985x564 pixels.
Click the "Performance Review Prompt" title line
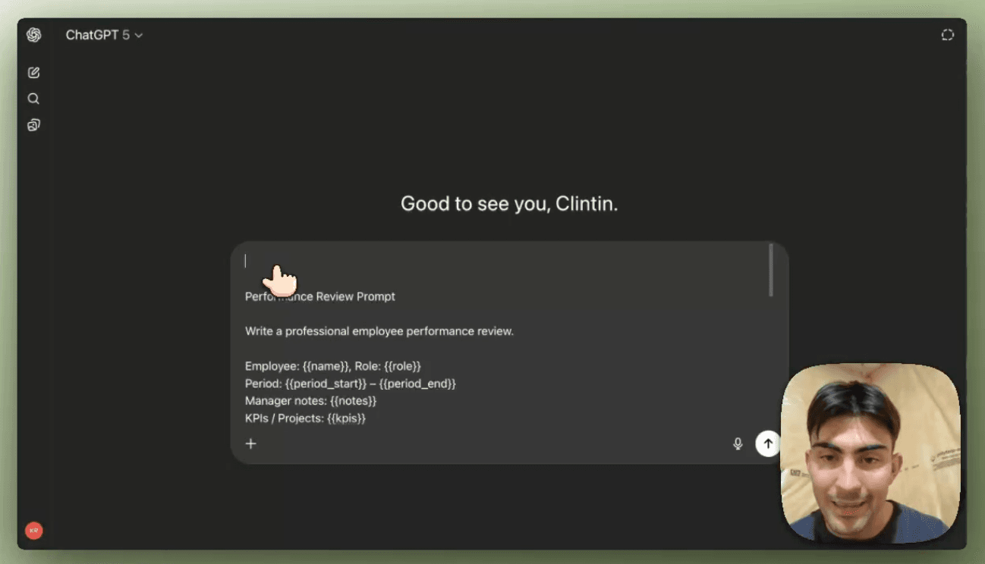320,296
